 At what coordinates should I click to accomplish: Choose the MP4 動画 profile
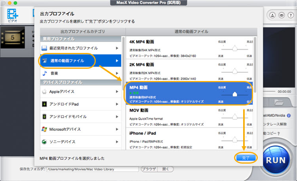[x=189, y=94]
